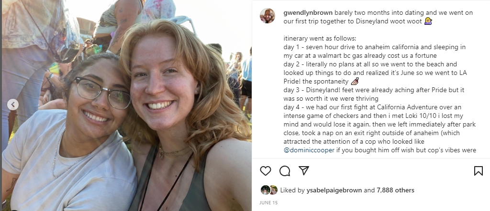
Task: Like the post with the heart icon
Action: [x=266, y=171]
